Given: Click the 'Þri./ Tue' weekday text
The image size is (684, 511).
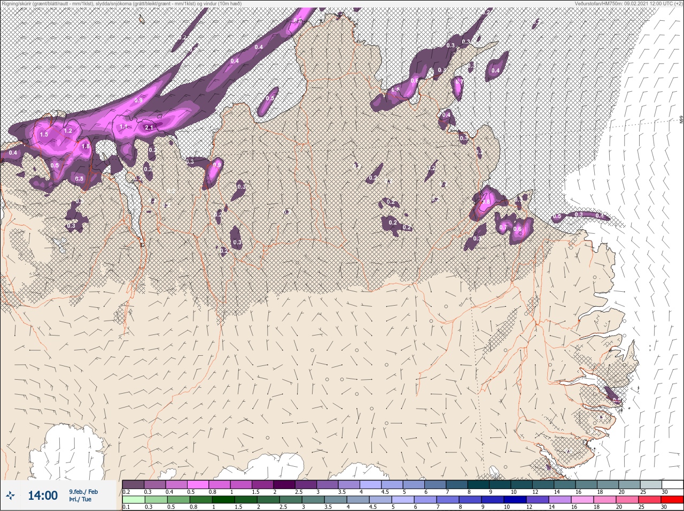Looking at the screenshot, I should [80, 499].
